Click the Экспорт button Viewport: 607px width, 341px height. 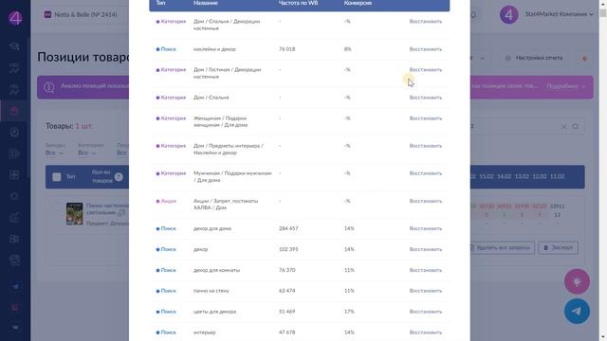[558, 248]
